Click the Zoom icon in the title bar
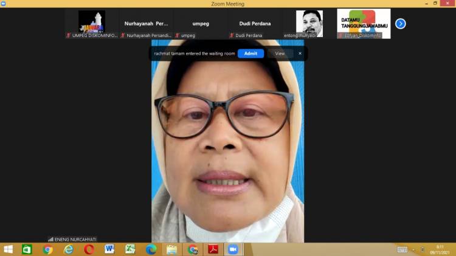 (x=3, y=4)
